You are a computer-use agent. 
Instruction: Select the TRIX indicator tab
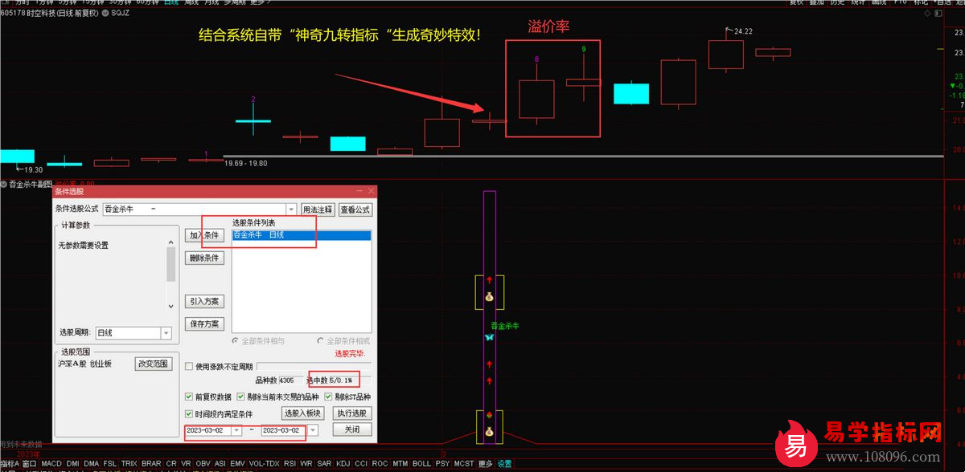129,464
